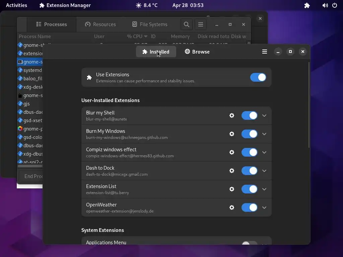Click System Monitor horizontal scrollbar
343x257 pixels.
tap(30, 166)
